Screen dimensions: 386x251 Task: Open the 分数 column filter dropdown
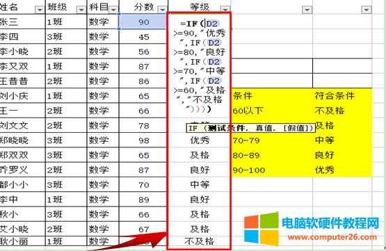[163, 10]
